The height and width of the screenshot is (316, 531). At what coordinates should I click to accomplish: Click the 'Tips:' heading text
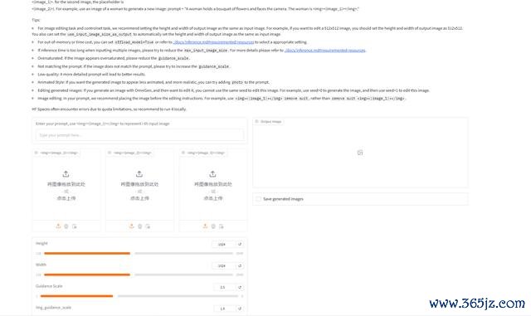coord(36,20)
